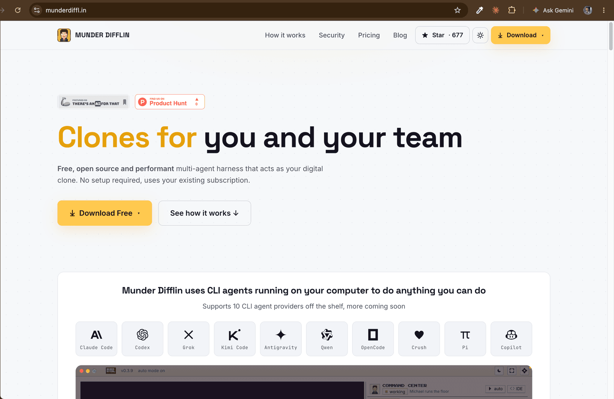Open the Download Free dropdown button
Screen dimensions: 614x399
(105, 213)
